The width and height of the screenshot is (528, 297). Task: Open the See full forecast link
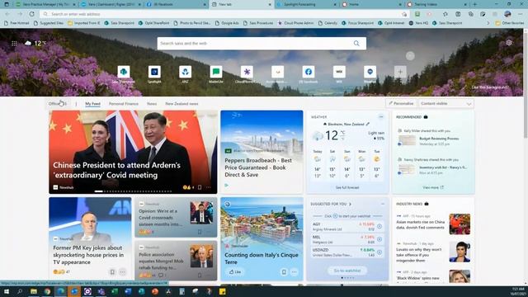click(x=347, y=187)
